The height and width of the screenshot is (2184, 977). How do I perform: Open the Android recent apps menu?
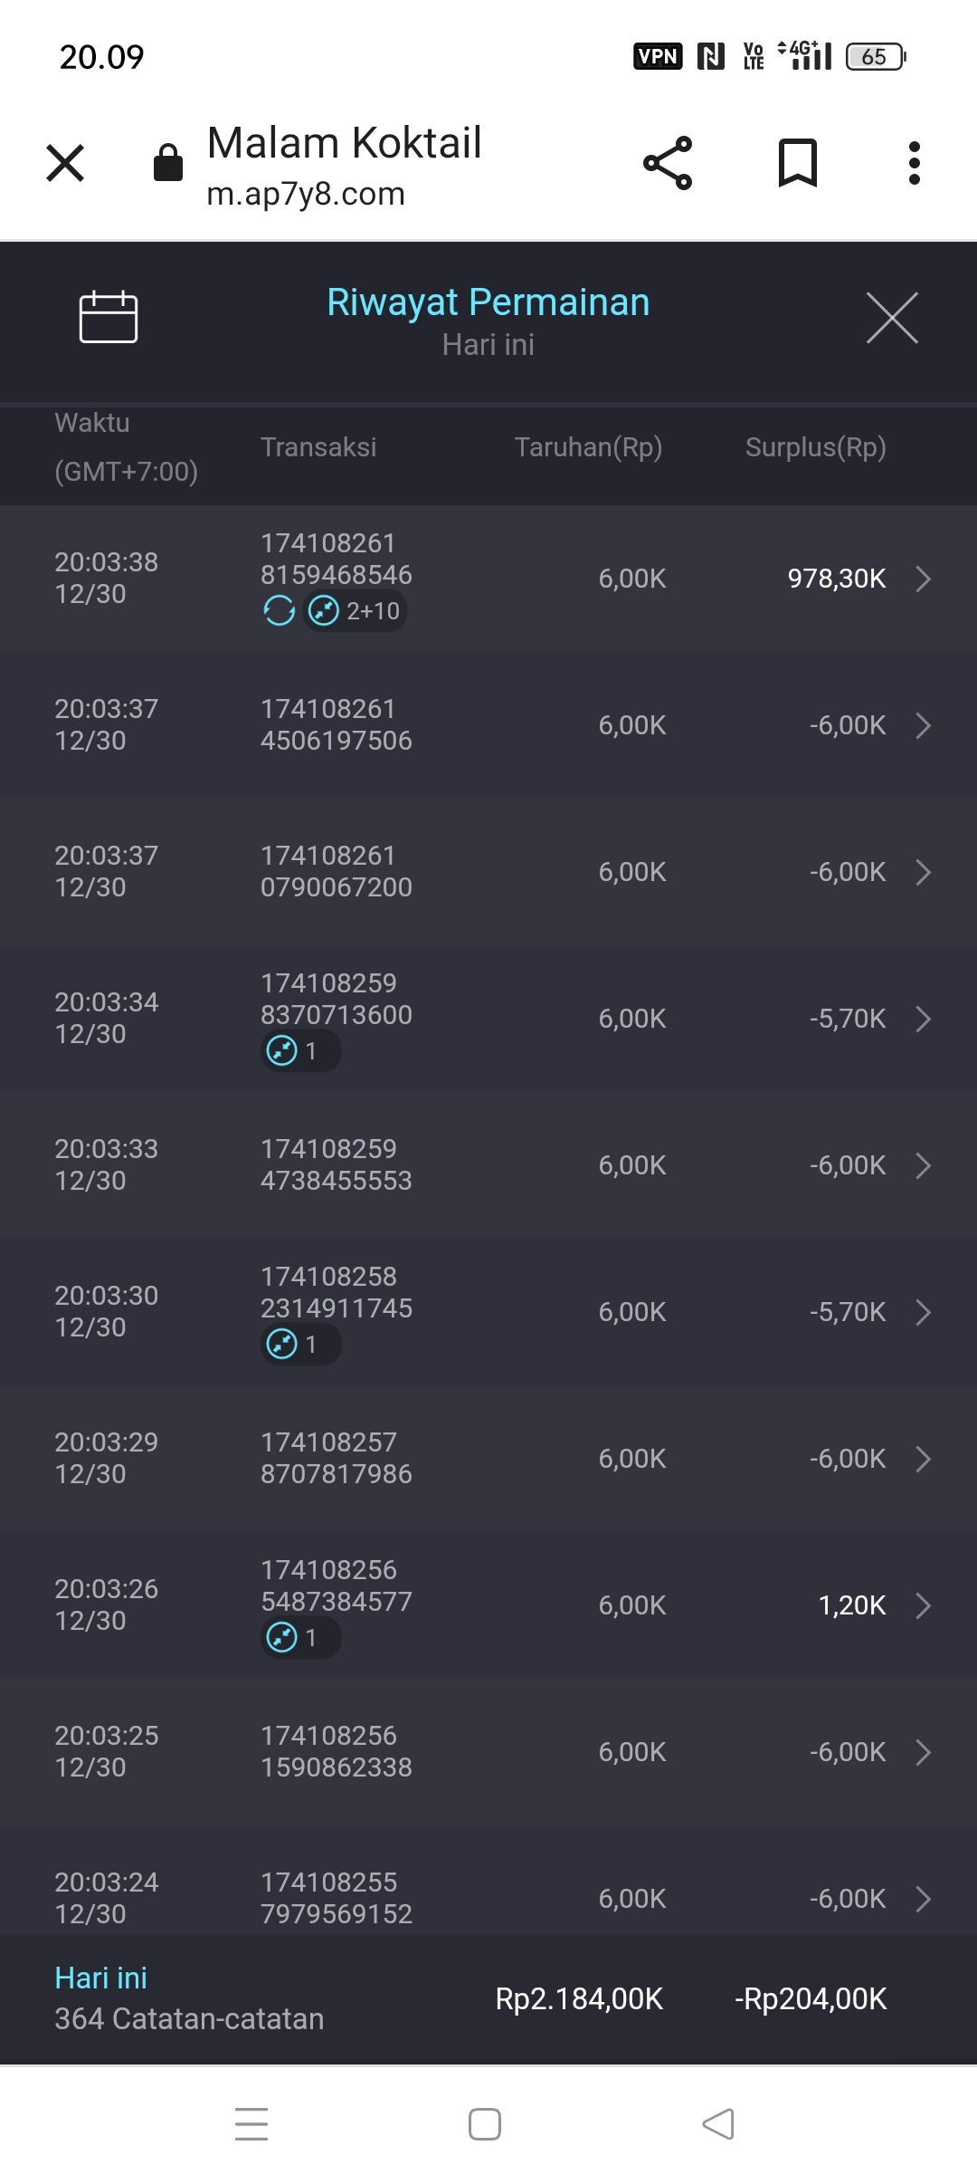pyautogui.click(x=251, y=2124)
